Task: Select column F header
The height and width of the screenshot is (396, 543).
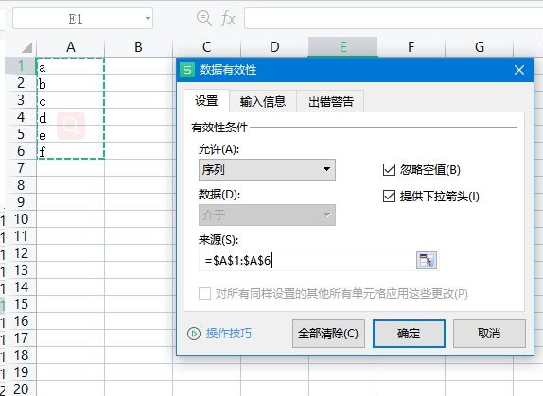Action: click(x=411, y=47)
